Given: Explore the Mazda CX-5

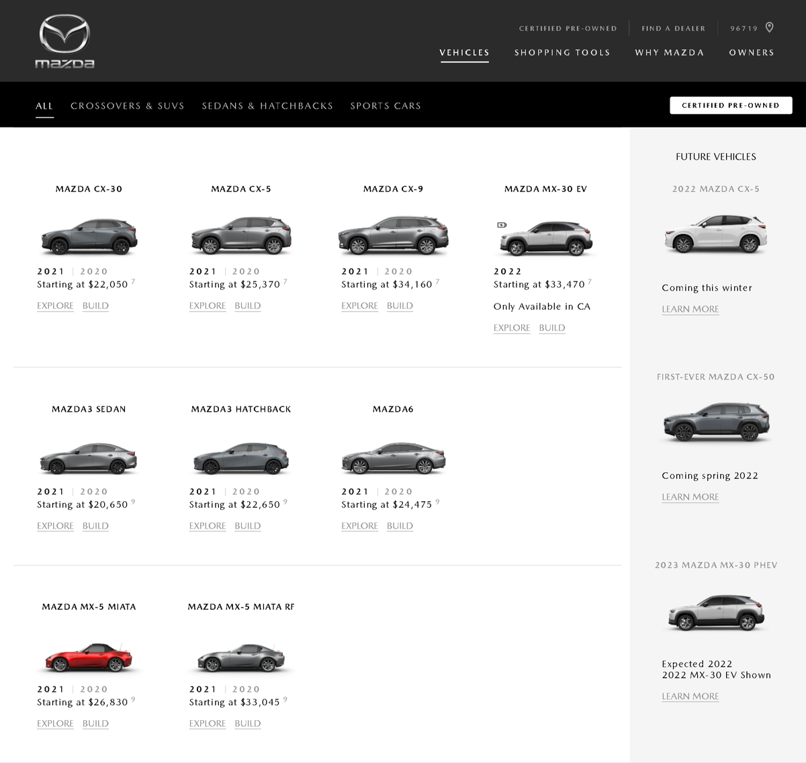Looking at the screenshot, I should [x=208, y=306].
